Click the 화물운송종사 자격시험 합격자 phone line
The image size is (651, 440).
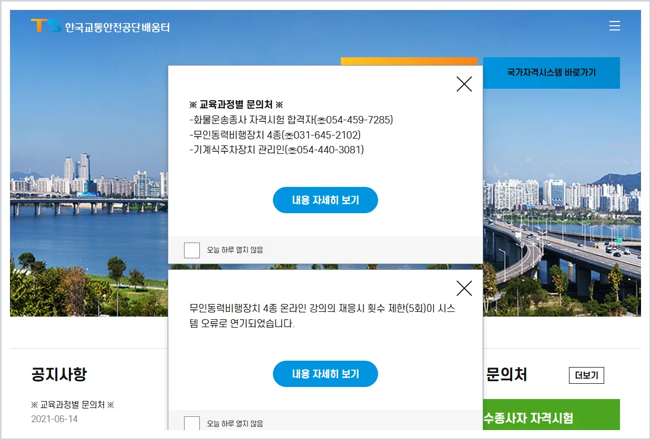(x=291, y=120)
